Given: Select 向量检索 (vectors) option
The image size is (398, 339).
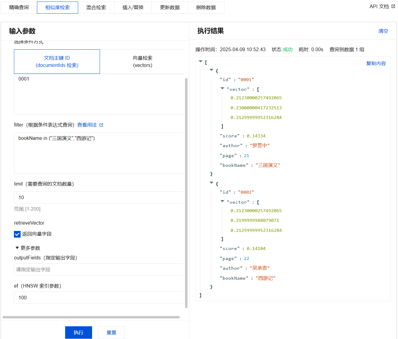Looking at the screenshot, I should point(142,61).
